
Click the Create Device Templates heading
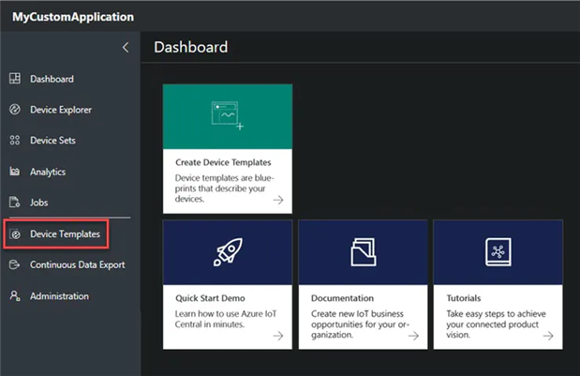tap(223, 162)
